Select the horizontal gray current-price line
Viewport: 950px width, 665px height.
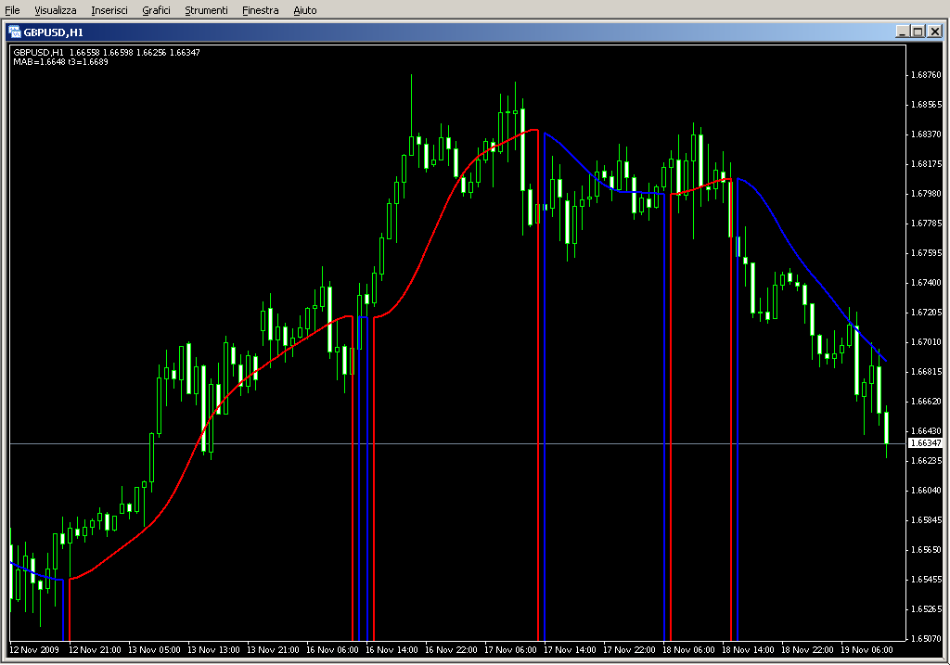457,444
